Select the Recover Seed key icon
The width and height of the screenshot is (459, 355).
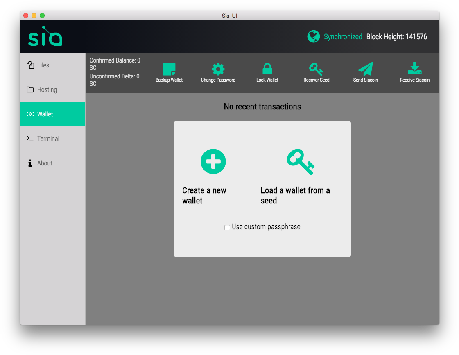click(316, 69)
